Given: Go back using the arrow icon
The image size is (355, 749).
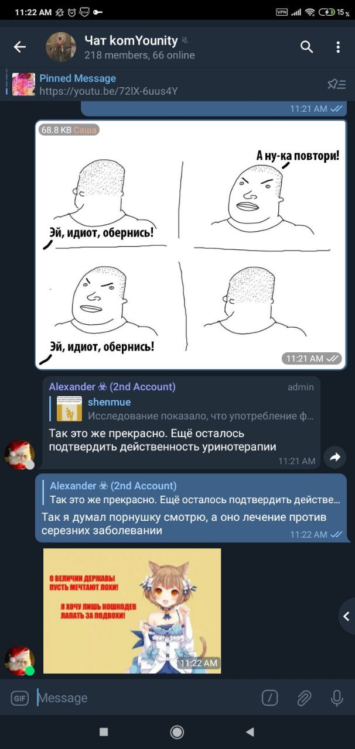Looking at the screenshot, I should pos(20,47).
